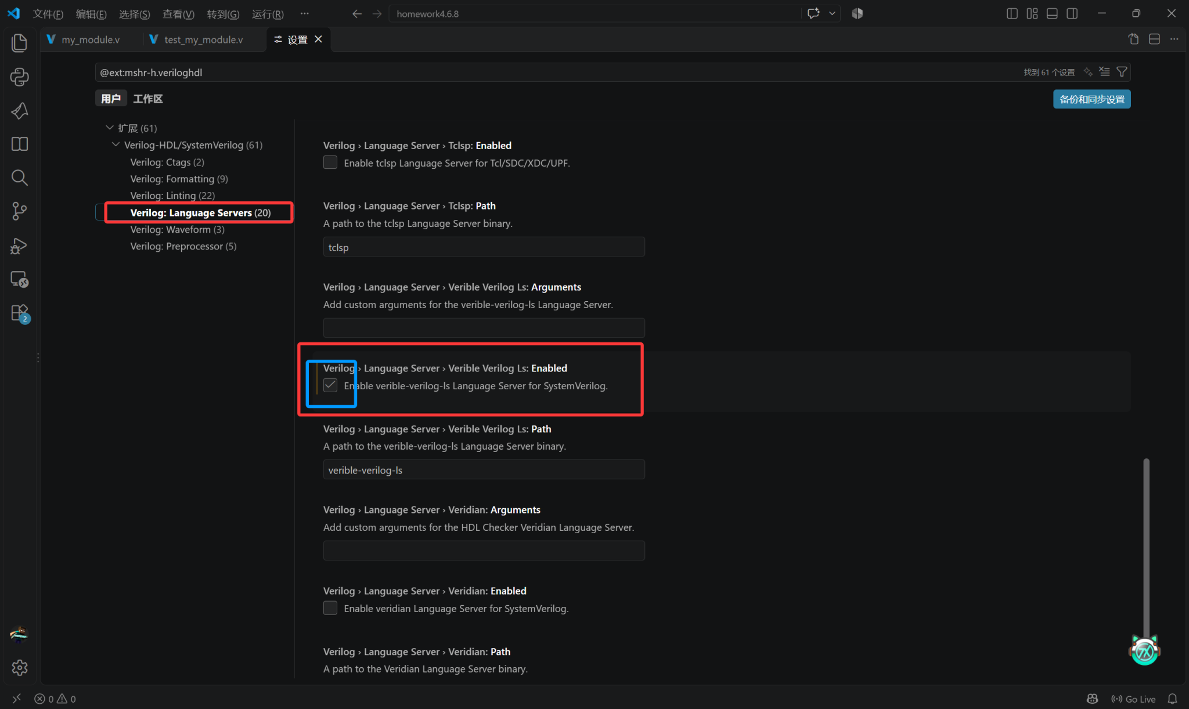
Task: Open the Run and Debug view
Action: (x=19, y=245)
